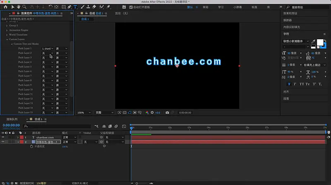Select the Roto Brush tool

(x=101, y=7)
